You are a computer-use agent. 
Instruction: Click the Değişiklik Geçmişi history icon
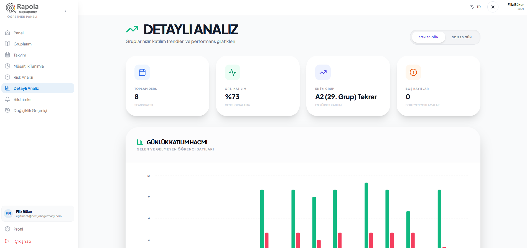7,110
